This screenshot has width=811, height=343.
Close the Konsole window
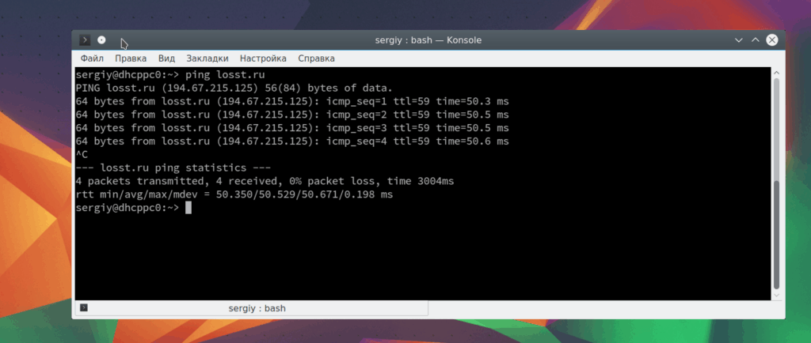[x=771, y=40]
